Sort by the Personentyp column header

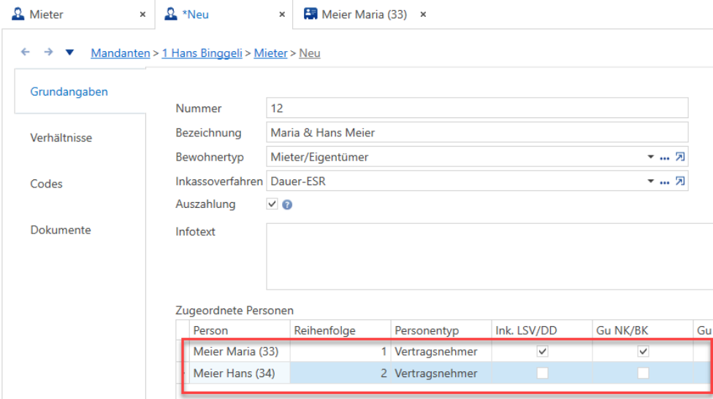441,330
